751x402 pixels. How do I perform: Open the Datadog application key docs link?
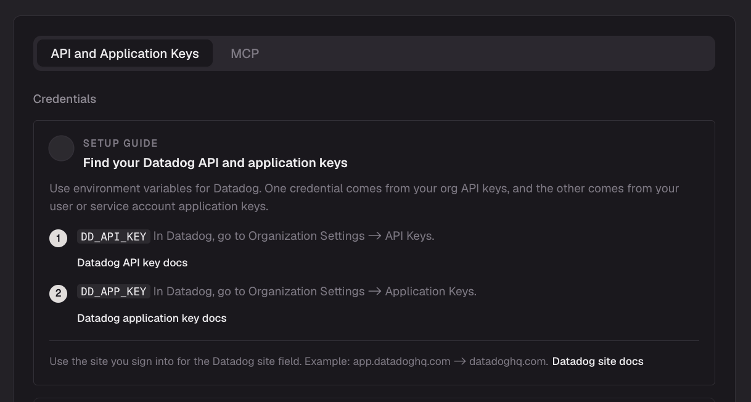(x=152, y=318)
